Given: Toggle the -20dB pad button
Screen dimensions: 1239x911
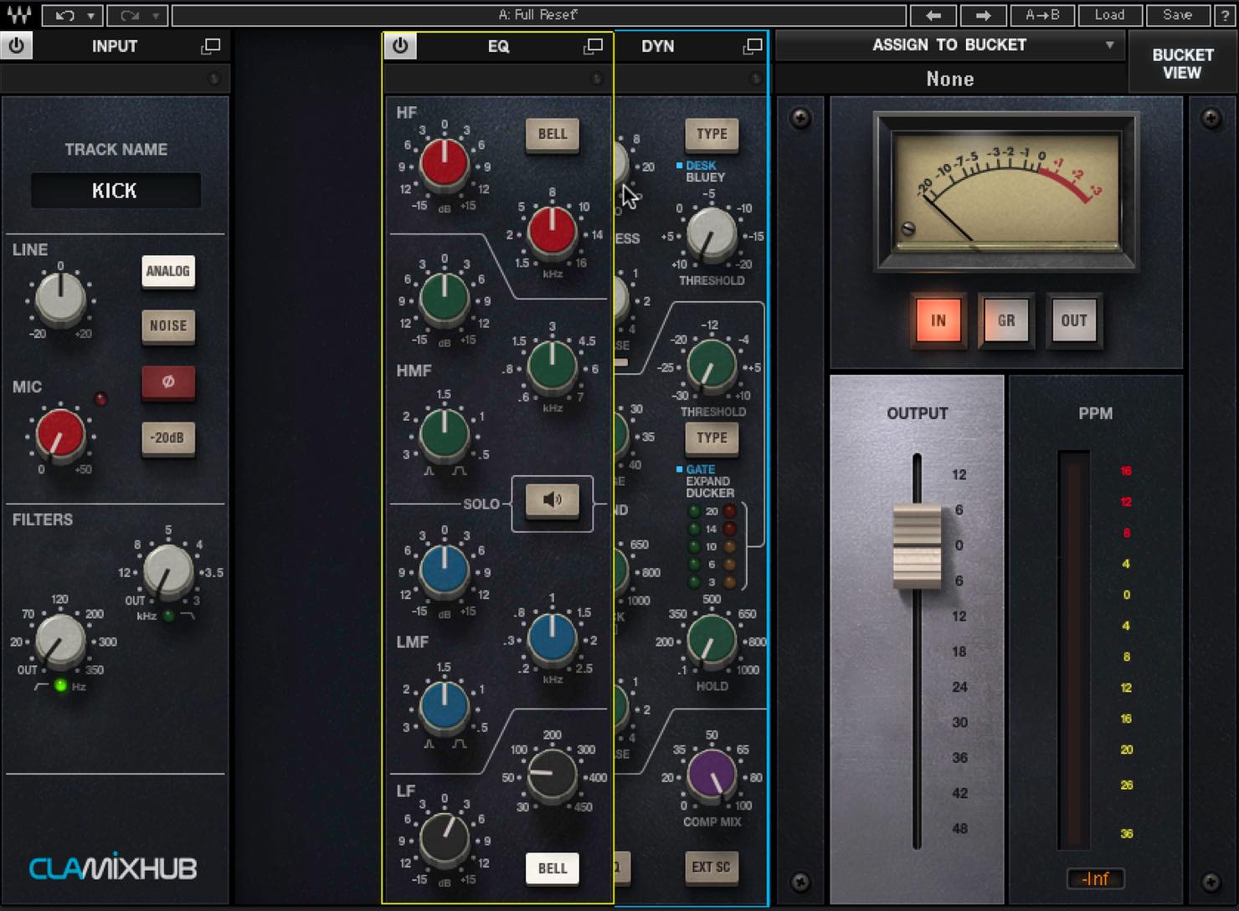Looking at the screenshot, I should (168, 438).
